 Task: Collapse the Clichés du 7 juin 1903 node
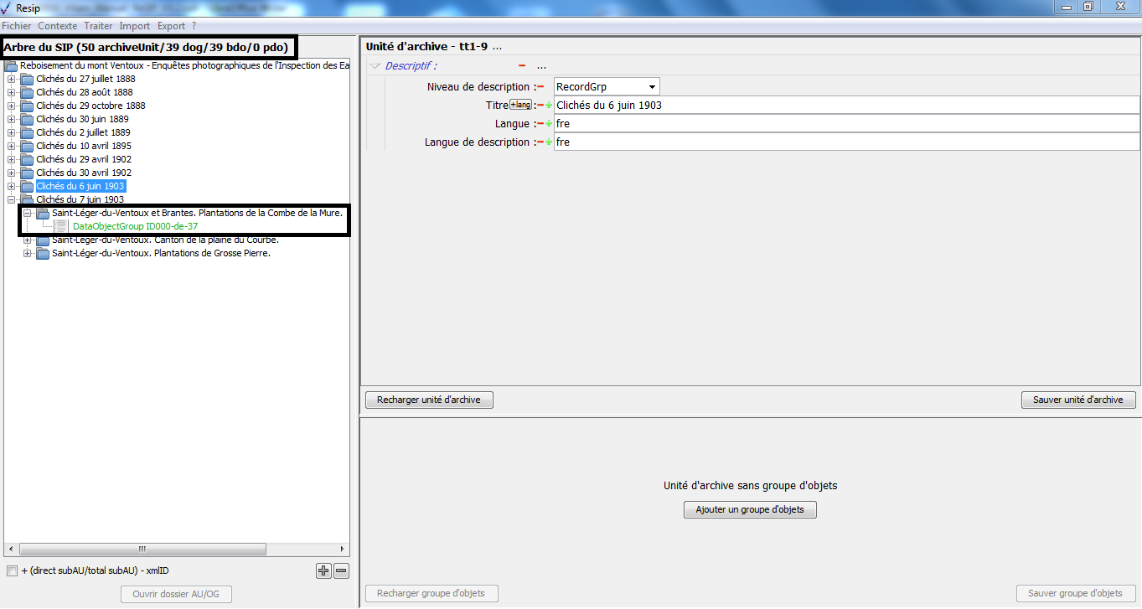(x=12, y=199)
